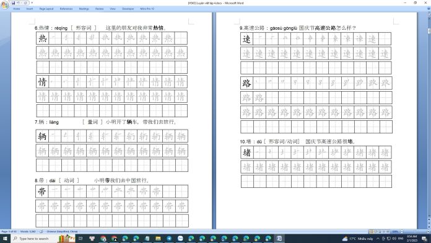
Task: Click the bold 堵 model character cell
Action: coord(247,152)
